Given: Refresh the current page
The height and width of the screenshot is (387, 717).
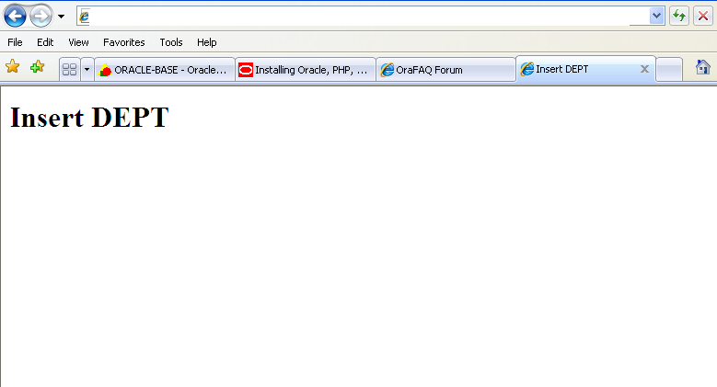Looking at the screenshot, I should coord(679,16).
